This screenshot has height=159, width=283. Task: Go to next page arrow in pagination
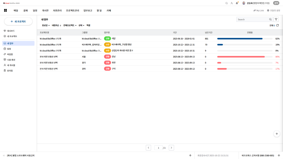pos(171,148)
